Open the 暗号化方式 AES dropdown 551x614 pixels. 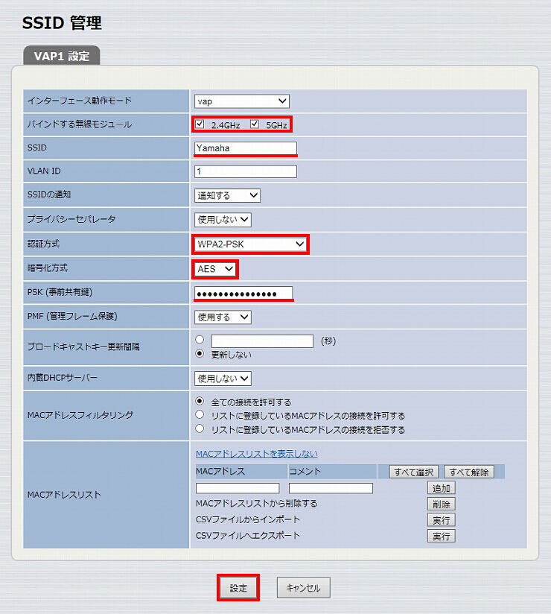point(215,269)
